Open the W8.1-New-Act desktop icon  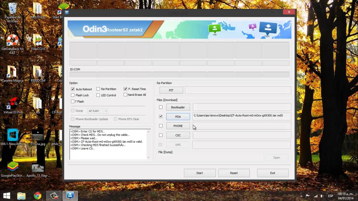[13, 137]
